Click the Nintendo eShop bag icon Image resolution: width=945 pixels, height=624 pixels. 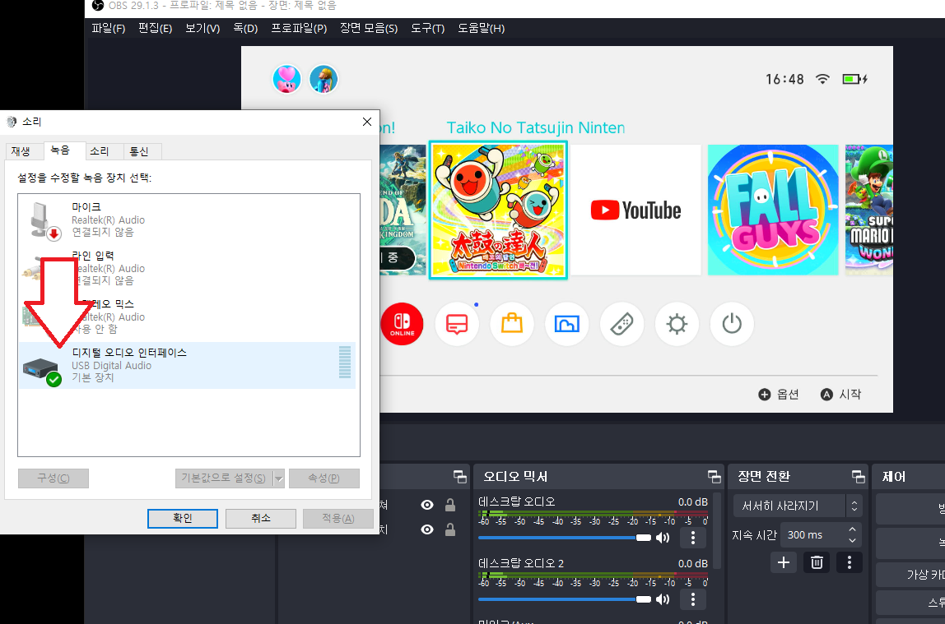tap(512, 324)
